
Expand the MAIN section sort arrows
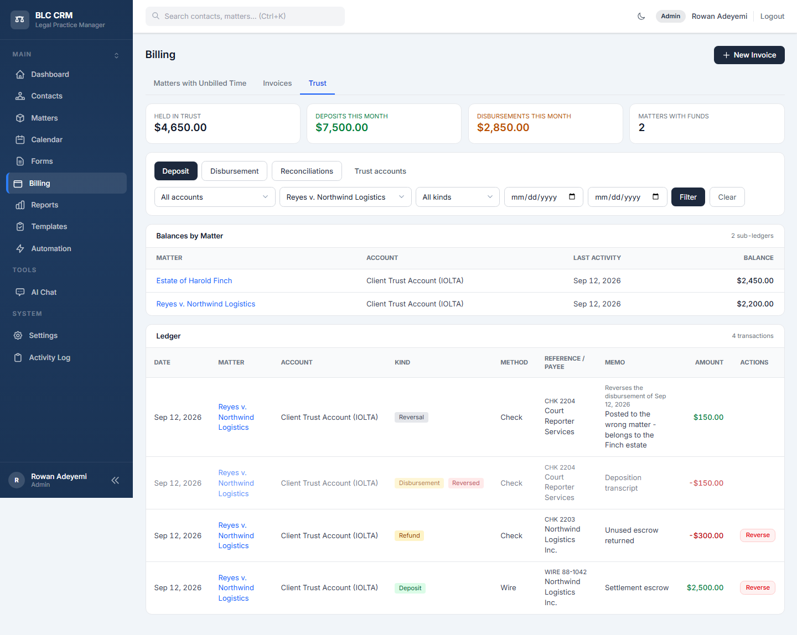(x=116, y=55)
